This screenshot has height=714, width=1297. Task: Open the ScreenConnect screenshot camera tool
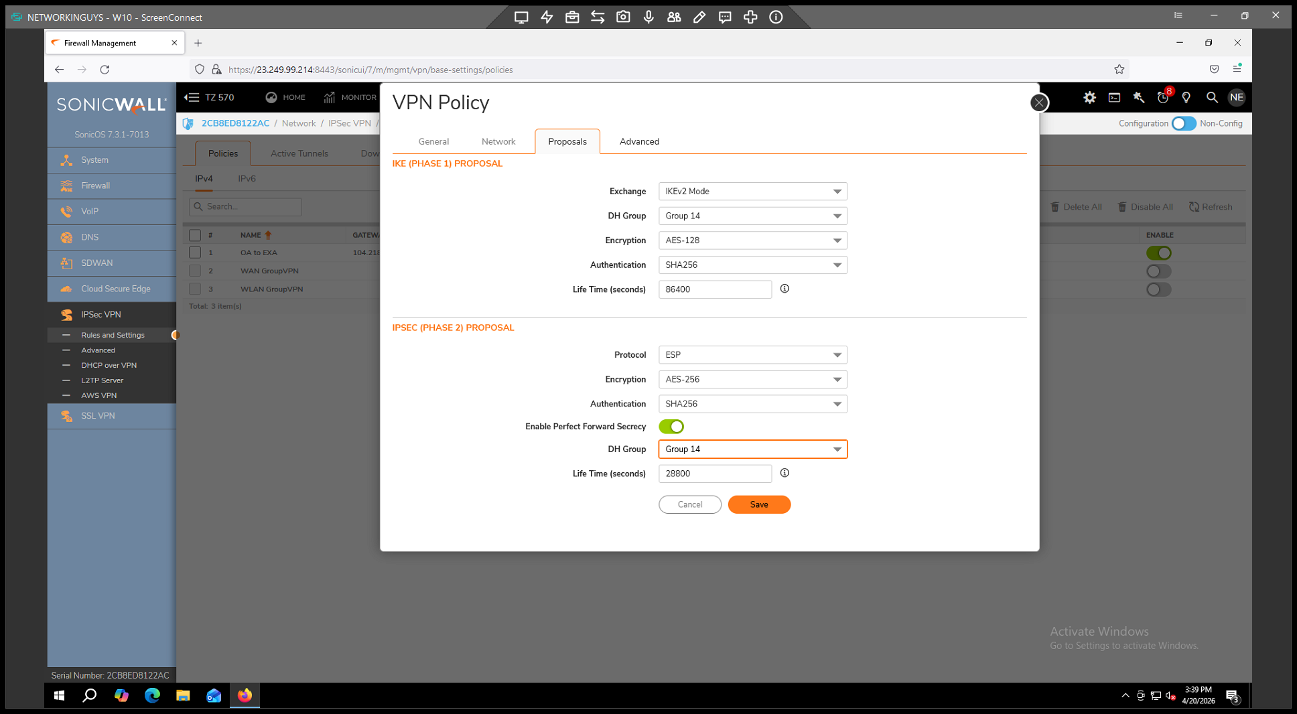(623, 17)
